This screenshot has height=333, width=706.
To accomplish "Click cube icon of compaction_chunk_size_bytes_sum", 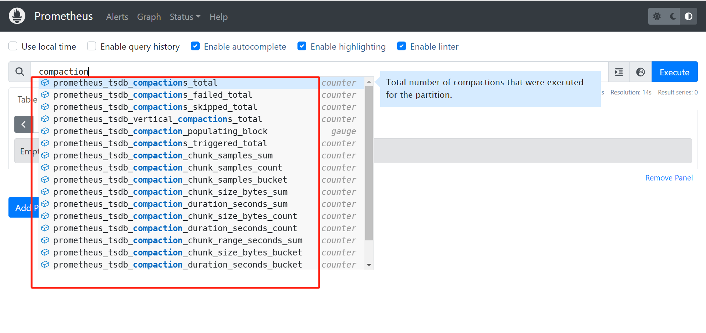I will coord(45,192).
